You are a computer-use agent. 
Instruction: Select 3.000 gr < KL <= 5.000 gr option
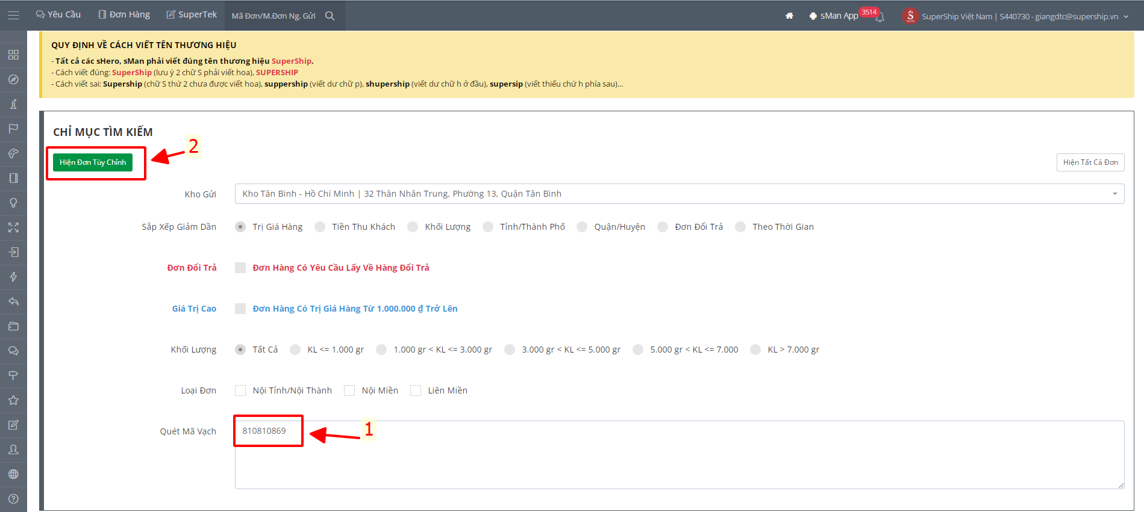pos(510,350)
